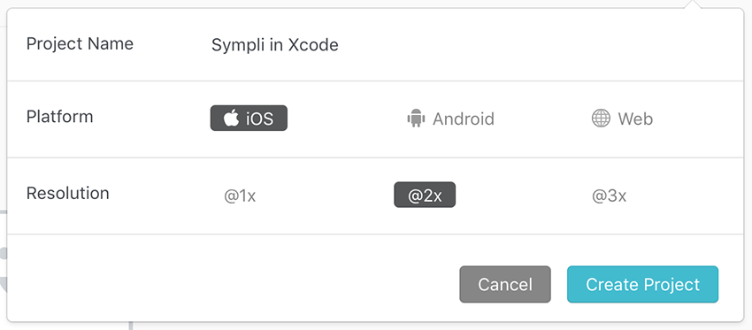Click the popover's pointer arrow at top
The width and height of the screenshot is (752, 330).
coord(693,4)
